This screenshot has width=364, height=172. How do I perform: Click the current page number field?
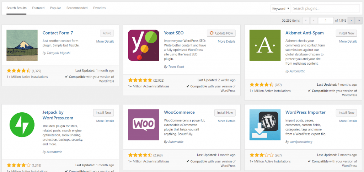tap(326, 21)
